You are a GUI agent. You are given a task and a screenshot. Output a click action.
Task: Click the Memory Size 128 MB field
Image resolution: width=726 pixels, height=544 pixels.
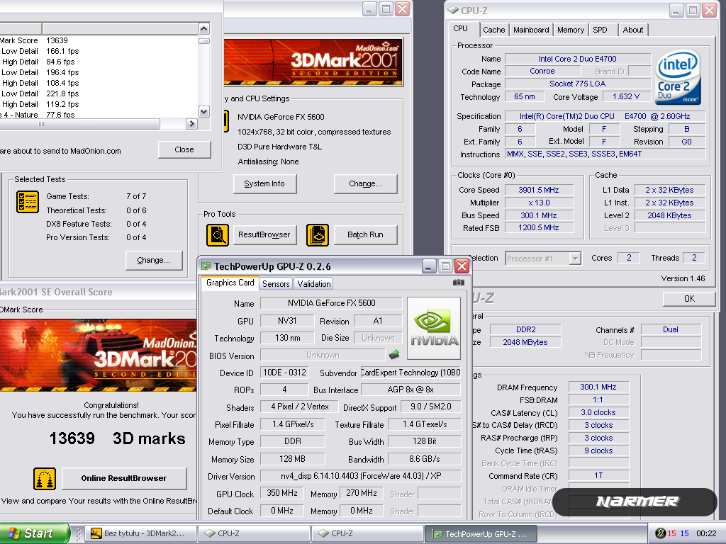point(292,459)
